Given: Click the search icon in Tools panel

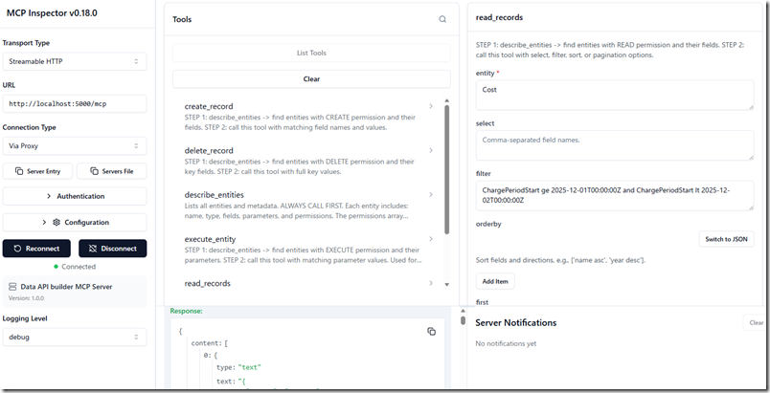Looking at the screenshot, I should tap(442, 19).
